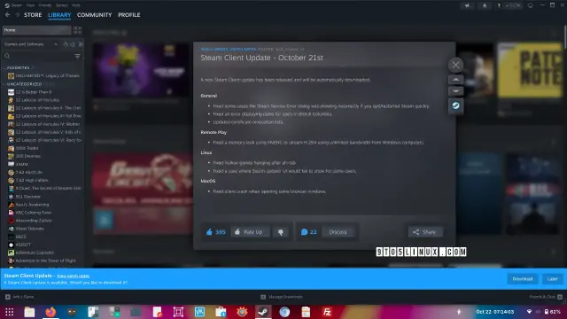Open the Help menu in the menu bar

(76, 5)
